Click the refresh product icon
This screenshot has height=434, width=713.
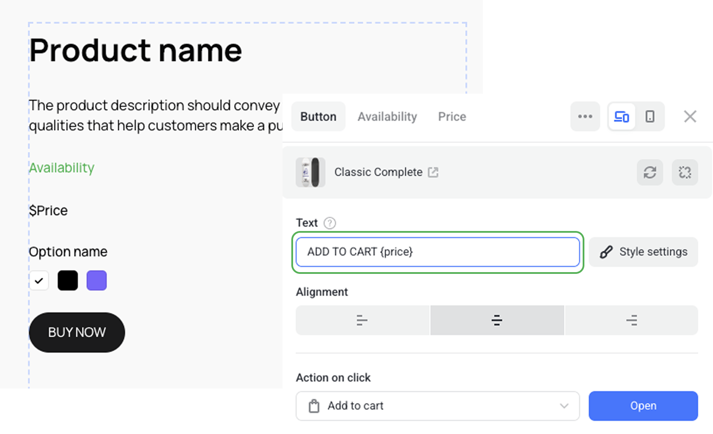650,172
